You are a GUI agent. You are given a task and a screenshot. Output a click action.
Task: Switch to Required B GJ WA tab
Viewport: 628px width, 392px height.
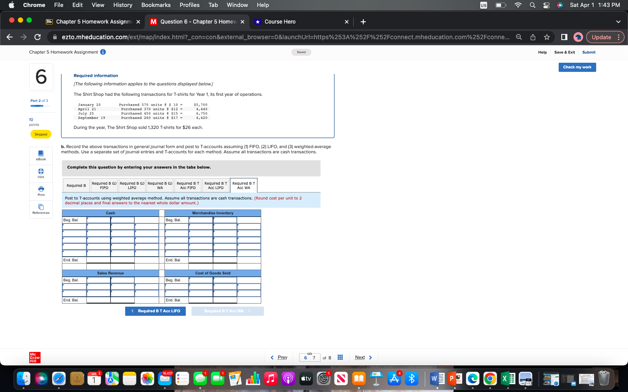click(x=160, y=186)
